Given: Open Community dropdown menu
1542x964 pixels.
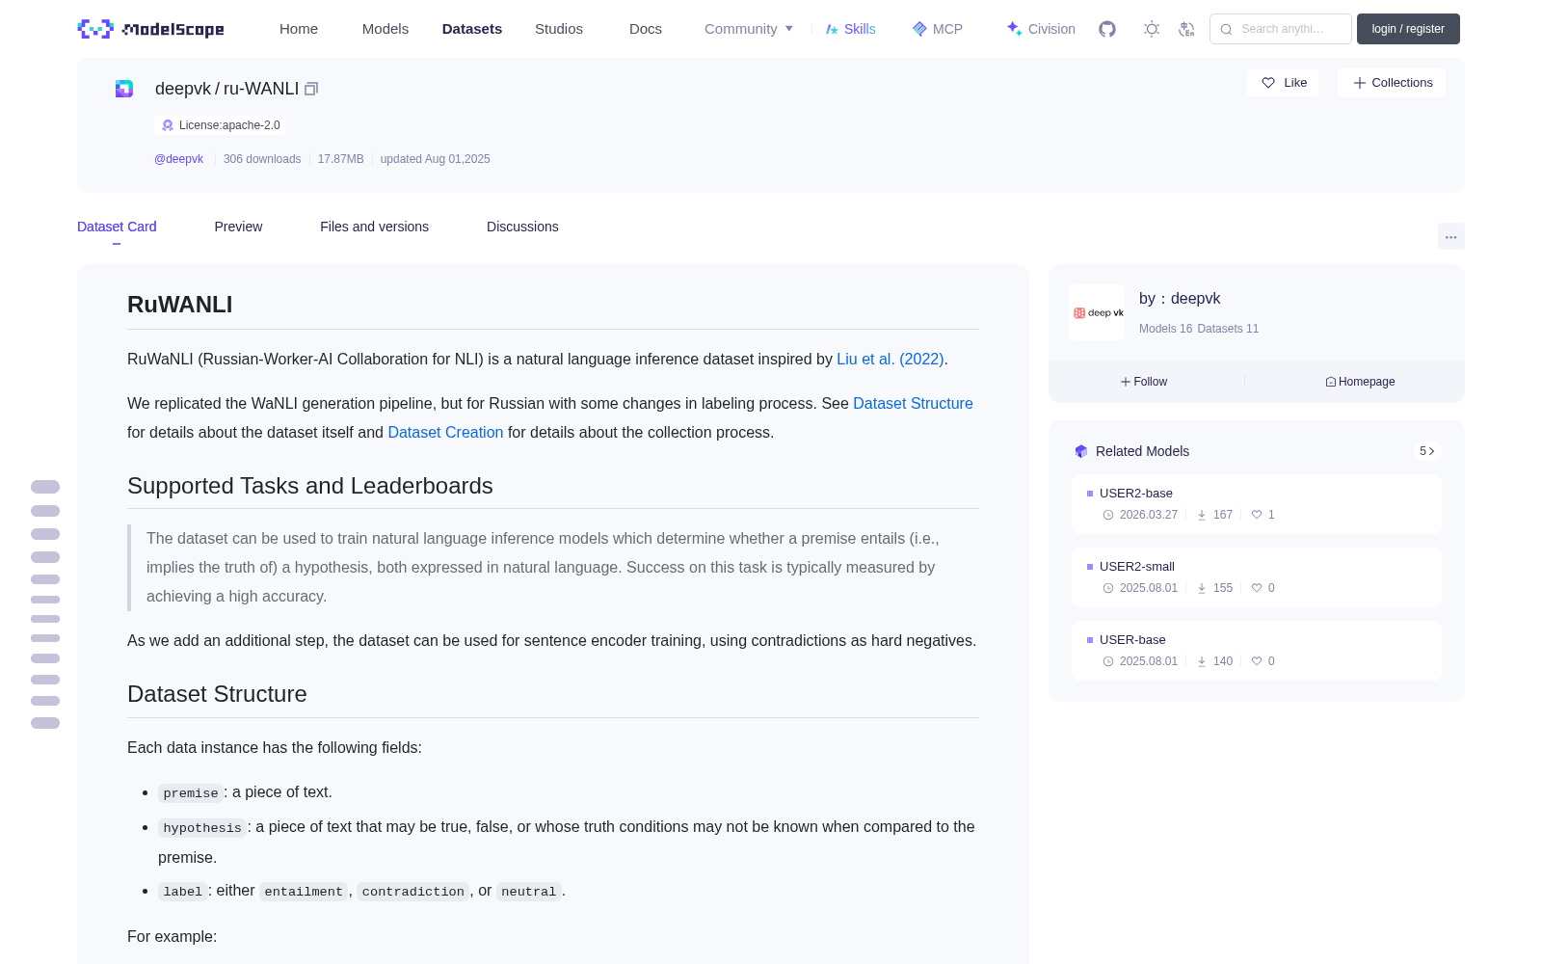Looking at the screenshot, I should click(749, 29).
